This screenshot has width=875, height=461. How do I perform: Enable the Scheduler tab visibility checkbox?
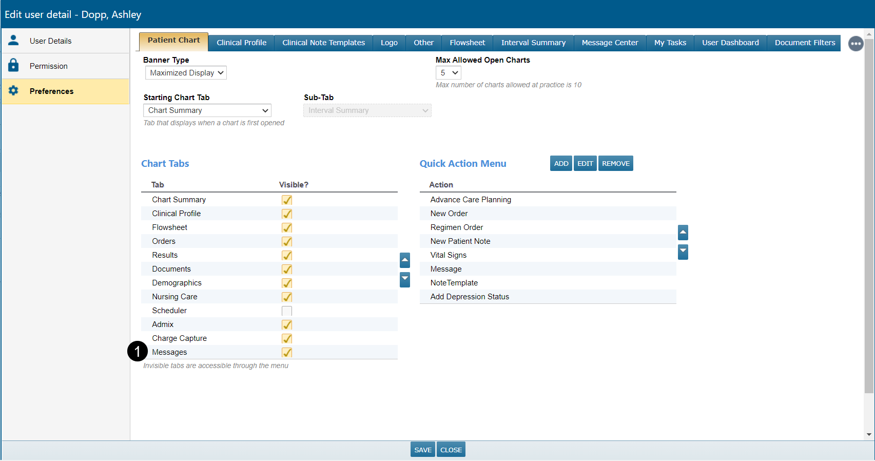tap(287, 311)
